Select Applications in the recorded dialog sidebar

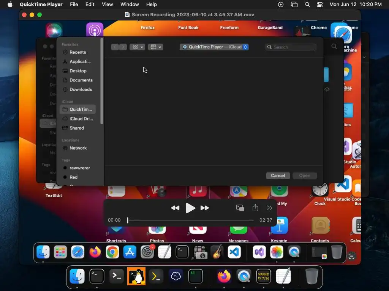[x=77, y=61]
